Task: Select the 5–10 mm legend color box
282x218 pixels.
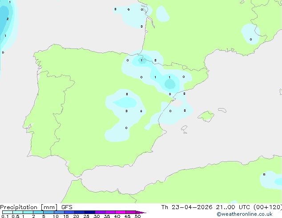Action: [x=48, y=212]
